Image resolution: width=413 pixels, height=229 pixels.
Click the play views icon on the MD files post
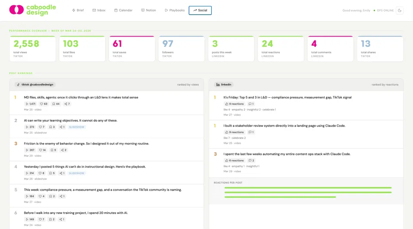point(27,104)
